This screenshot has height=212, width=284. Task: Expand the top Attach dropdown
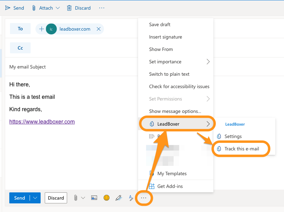57,8
